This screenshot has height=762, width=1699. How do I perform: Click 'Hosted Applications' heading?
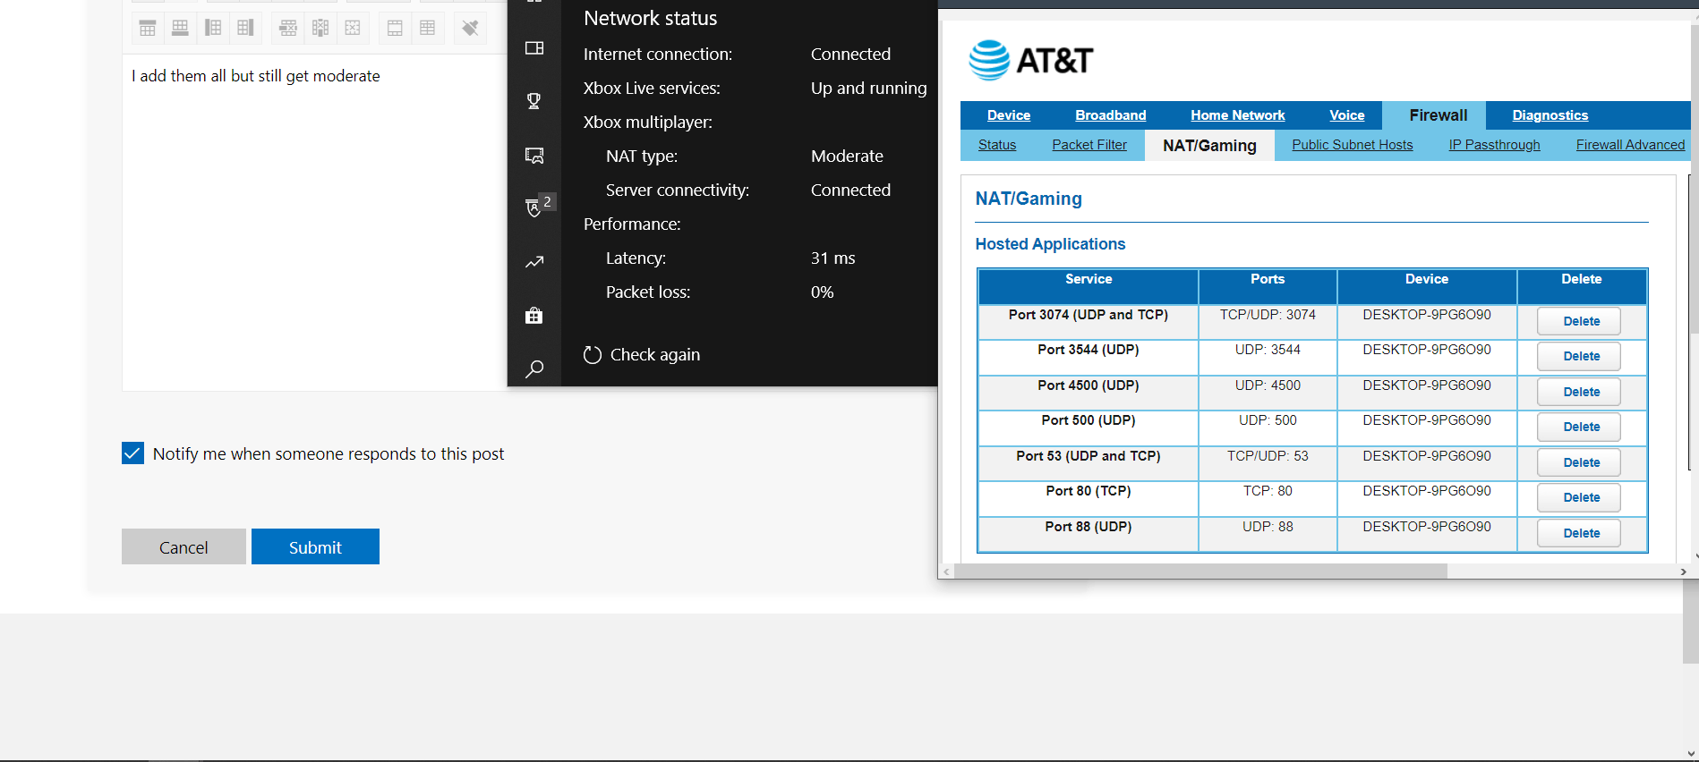(x=1050, y=244)
